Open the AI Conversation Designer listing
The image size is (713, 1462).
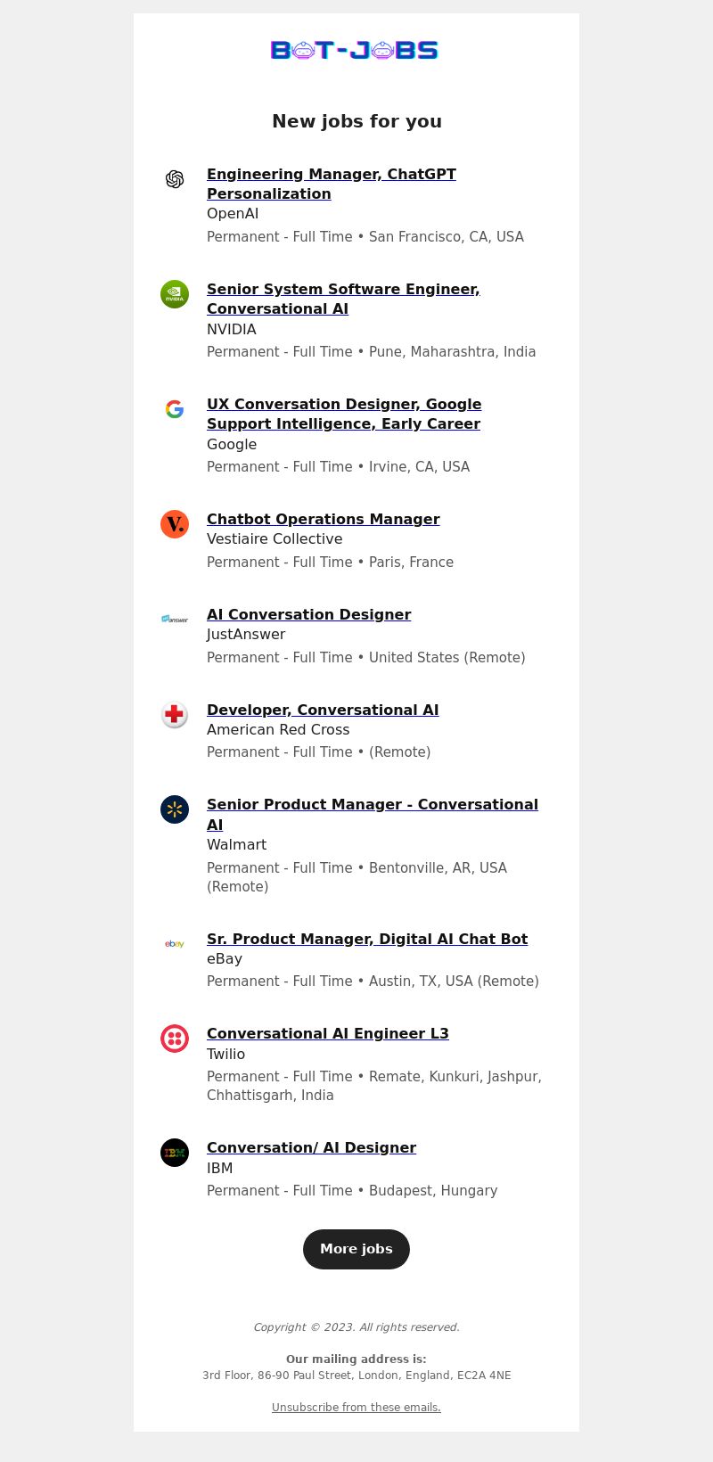[308, 614]
